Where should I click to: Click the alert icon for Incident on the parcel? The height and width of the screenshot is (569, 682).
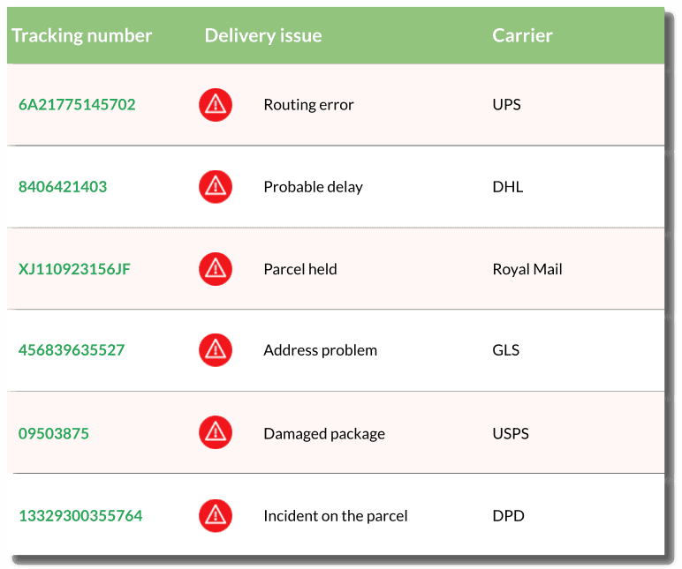click(216, 515)
